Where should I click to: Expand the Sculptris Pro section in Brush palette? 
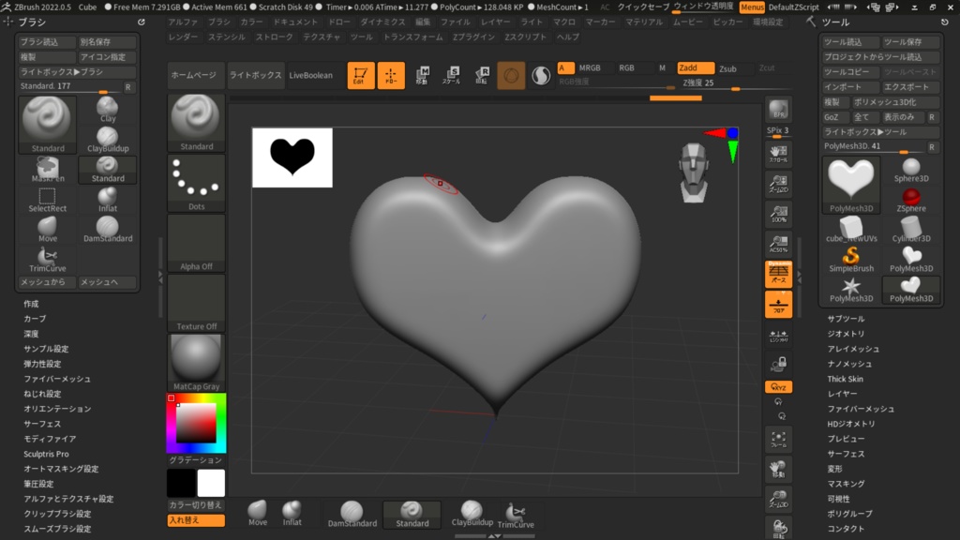(x=46, y=454)
